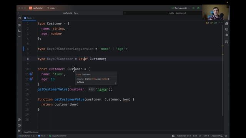
Task: Open the second right-sidebar tool window icon
Action: [x=226, y=29]
